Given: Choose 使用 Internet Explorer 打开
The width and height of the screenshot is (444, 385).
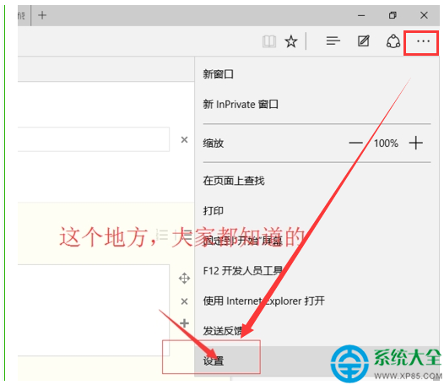Looking at the screenshot, I should (263, 301).
